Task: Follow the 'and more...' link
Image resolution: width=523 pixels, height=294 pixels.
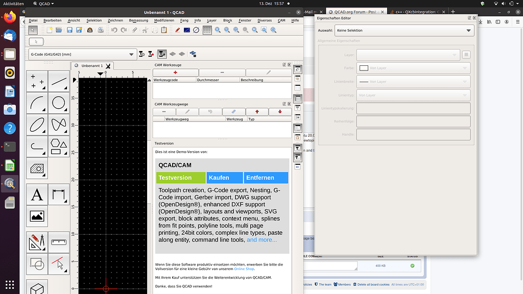Action: [x=262, y=240]
